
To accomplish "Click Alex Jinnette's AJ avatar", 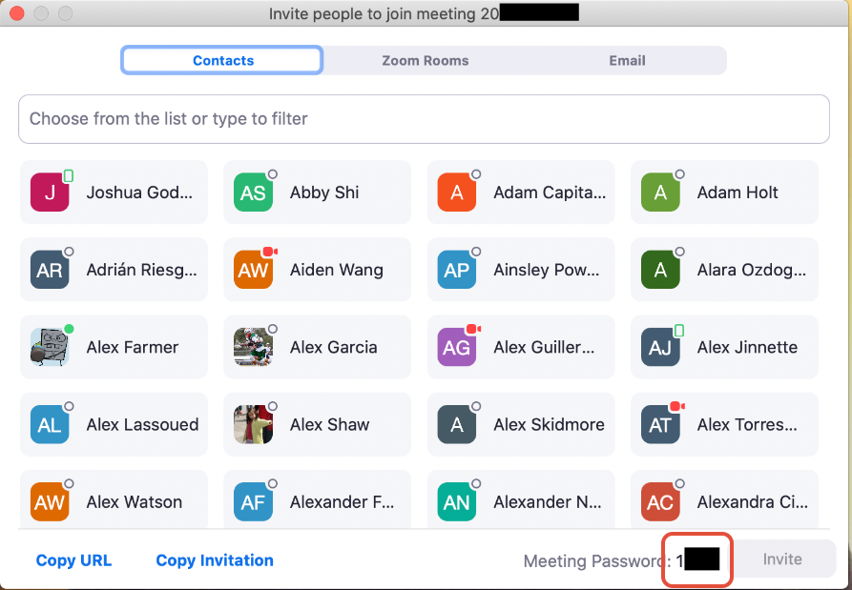I will point(660,347).
